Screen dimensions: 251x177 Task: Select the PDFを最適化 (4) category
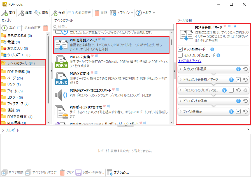(17, 117)
